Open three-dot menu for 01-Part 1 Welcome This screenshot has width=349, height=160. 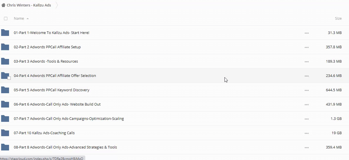tap(306, 33)
